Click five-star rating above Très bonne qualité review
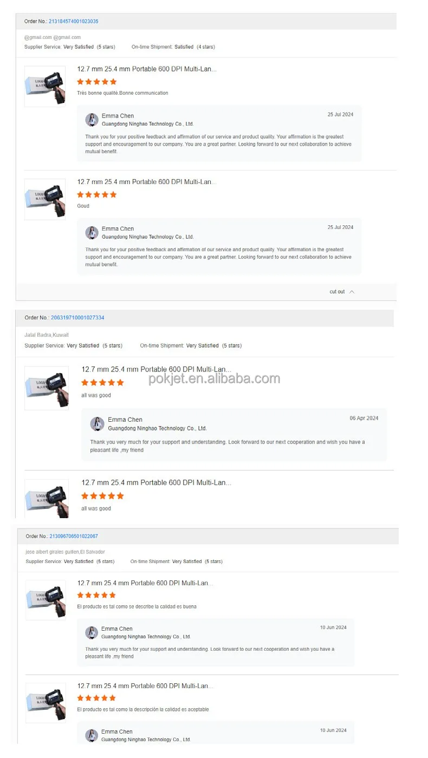Screen dimensions: 428x758 [x=97, y=82]
